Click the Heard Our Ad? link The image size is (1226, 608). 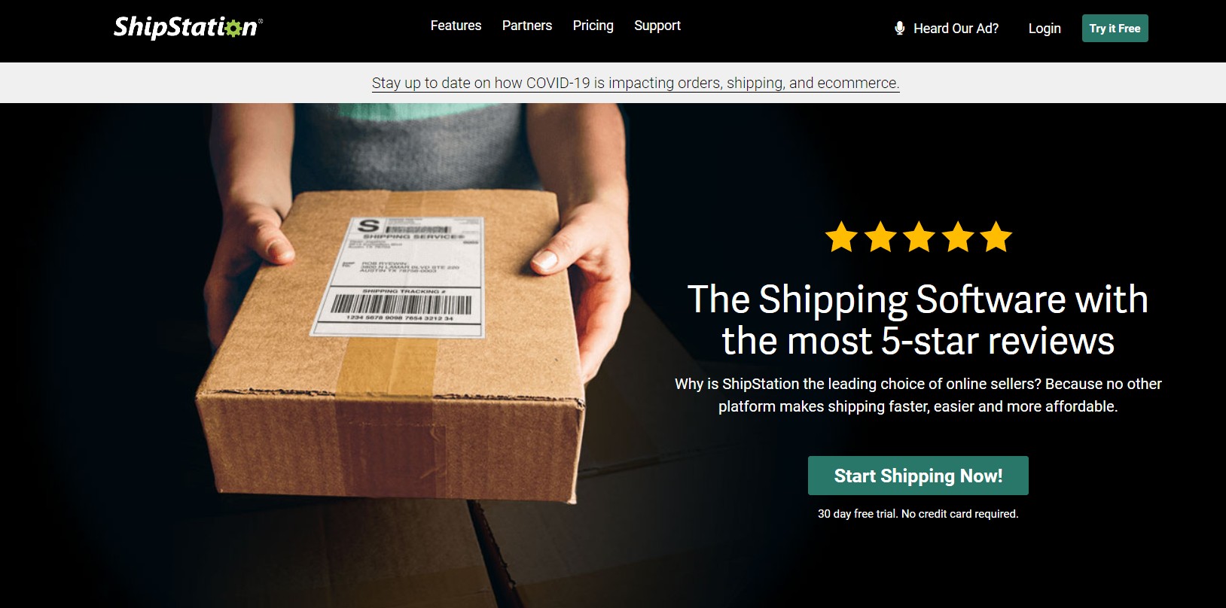[956, 29]
